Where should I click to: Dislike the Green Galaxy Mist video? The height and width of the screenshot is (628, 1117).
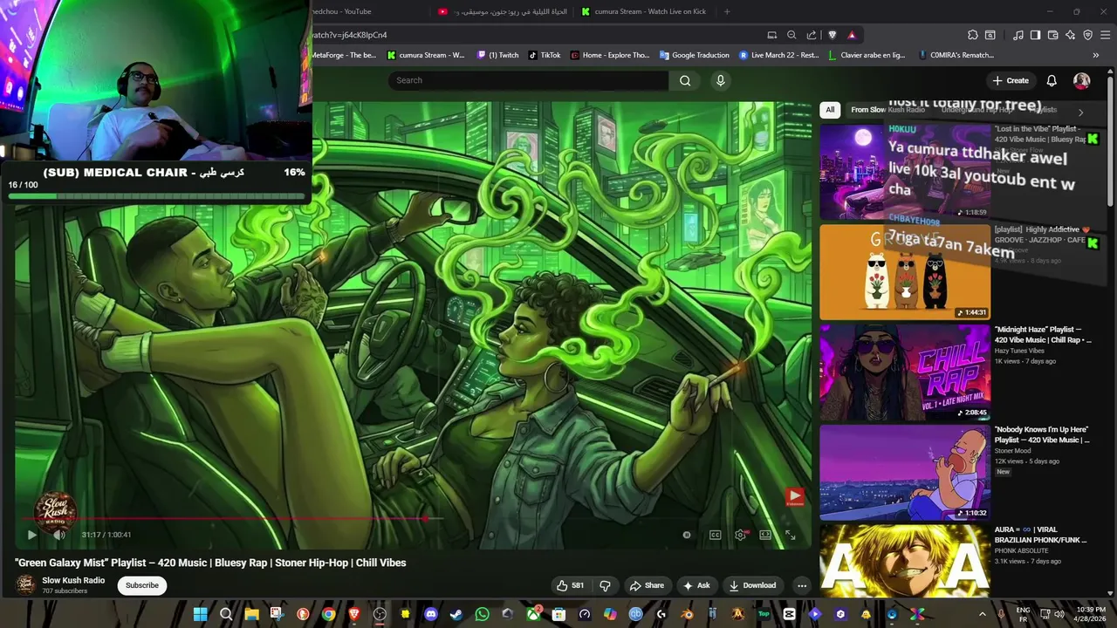point(605,585)
